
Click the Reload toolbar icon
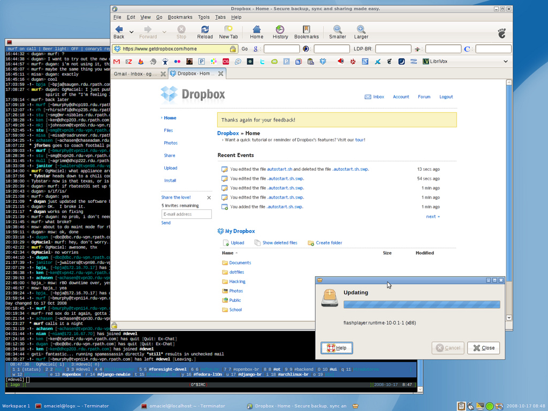coord(204,32)
